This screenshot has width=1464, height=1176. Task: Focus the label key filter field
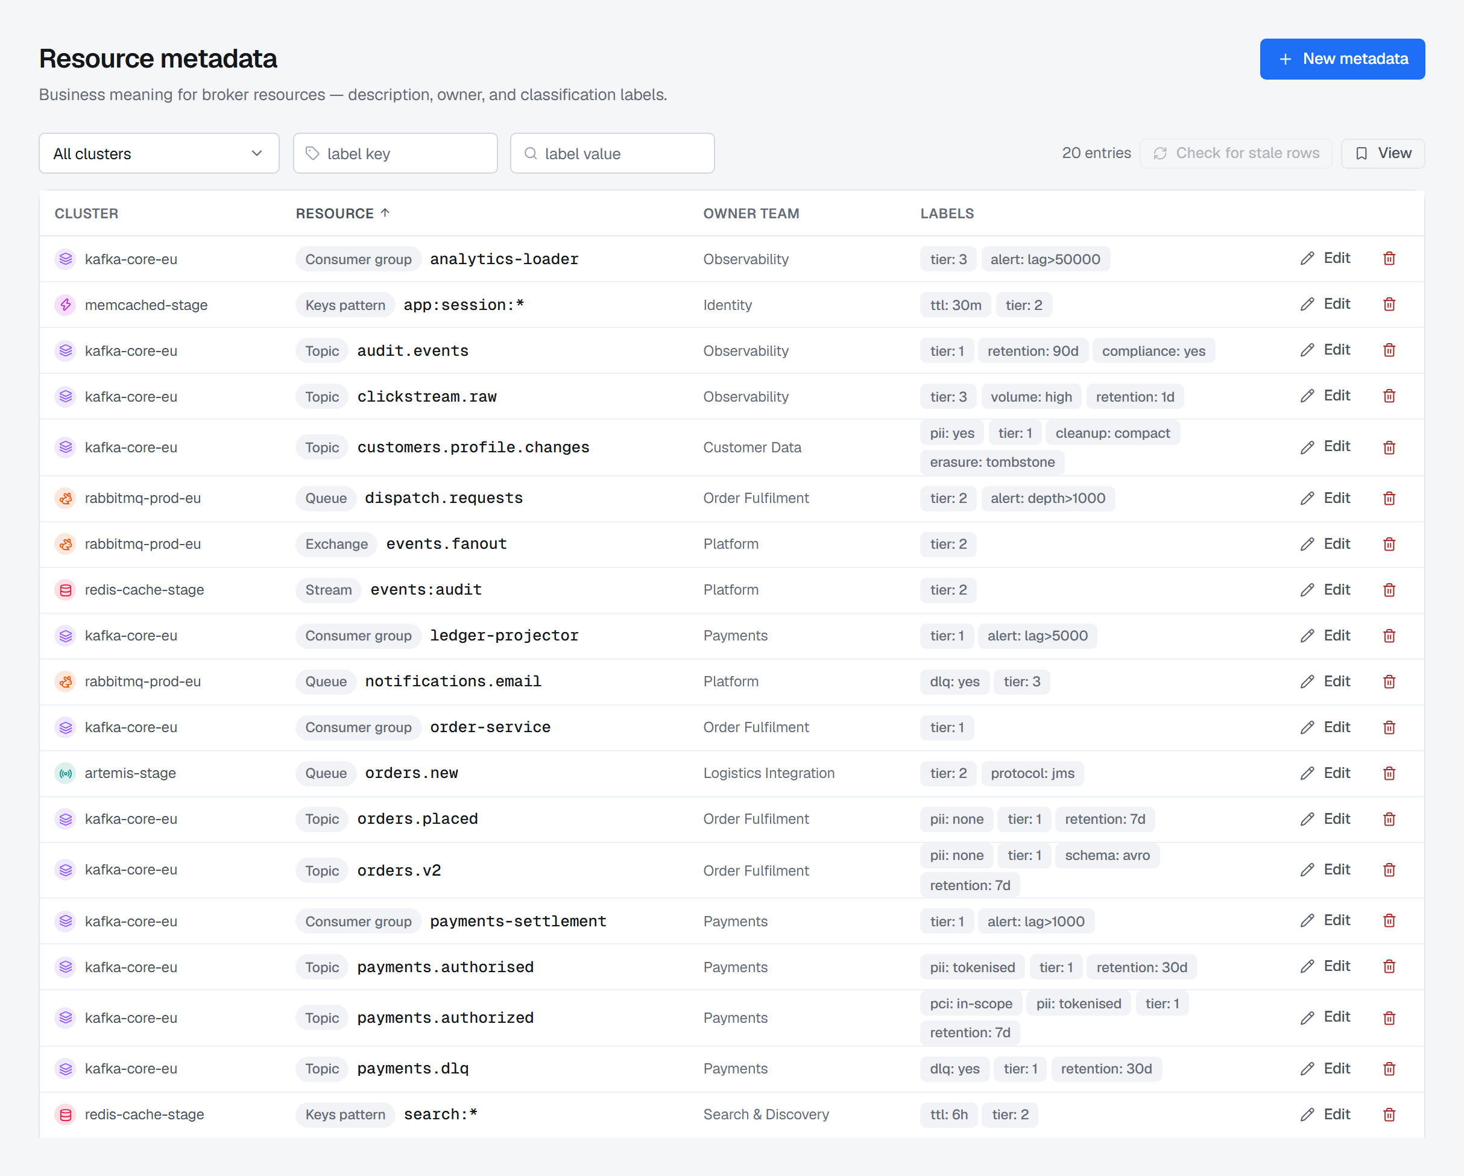395,153
